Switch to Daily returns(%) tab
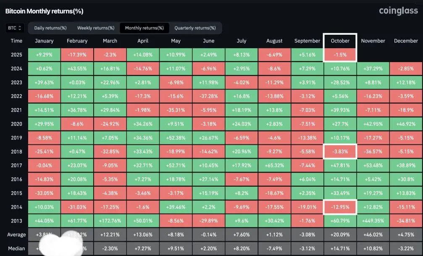423x256 pixels. (50, 28)
